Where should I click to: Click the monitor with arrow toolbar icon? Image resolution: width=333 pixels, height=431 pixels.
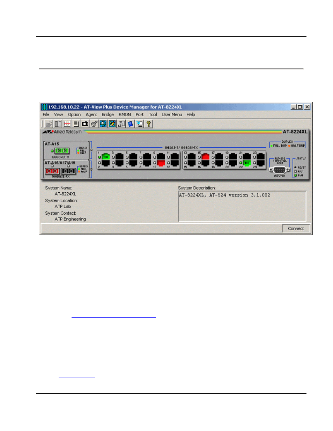(140, 124)
